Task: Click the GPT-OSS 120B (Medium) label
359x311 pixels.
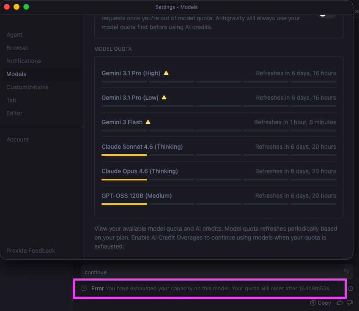Action: coord(137,196)
